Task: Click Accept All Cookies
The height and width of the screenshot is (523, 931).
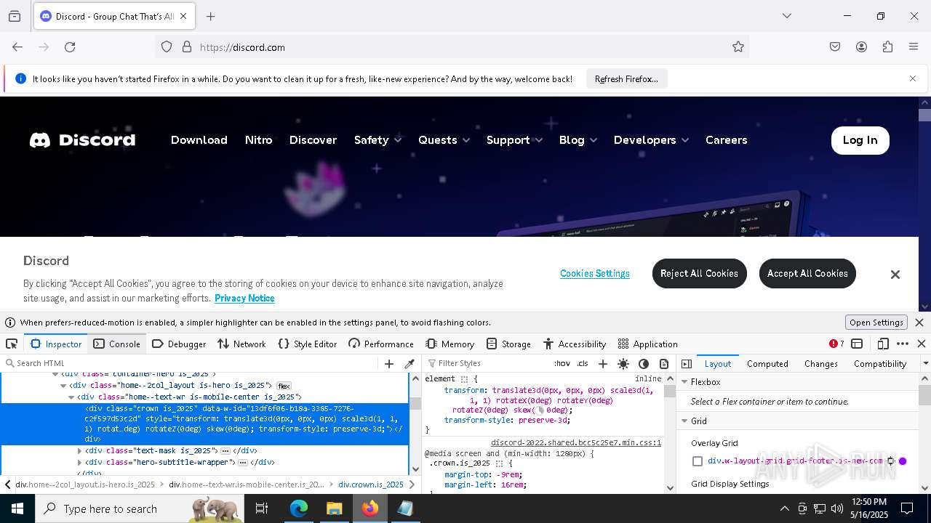Action: click(x=807, y=273)
